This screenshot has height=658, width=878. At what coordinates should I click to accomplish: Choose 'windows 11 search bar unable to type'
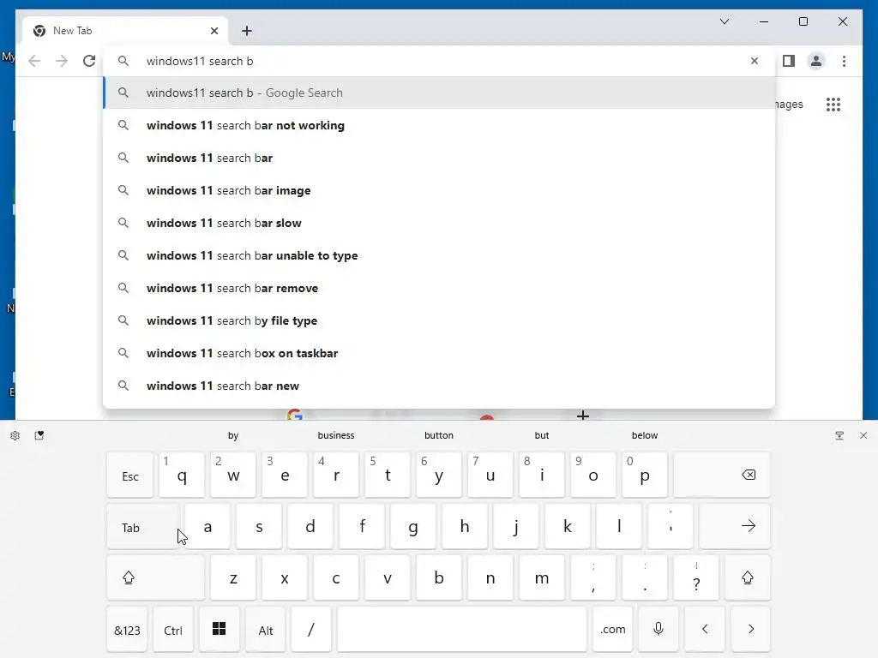[440, 255]
